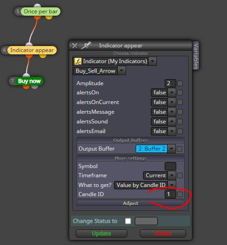Image resolution: width=227 pixels, height=245 pixels.
Task: Open Indicator (My Indicators) dropdown arrow
Action: tap(152, 61)
